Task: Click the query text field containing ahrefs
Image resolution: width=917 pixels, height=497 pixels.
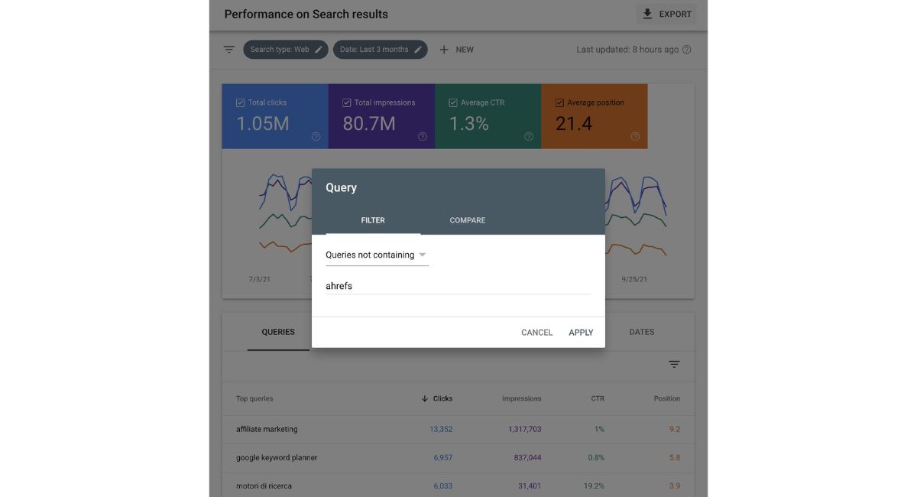Action: [x=458, y=286]
